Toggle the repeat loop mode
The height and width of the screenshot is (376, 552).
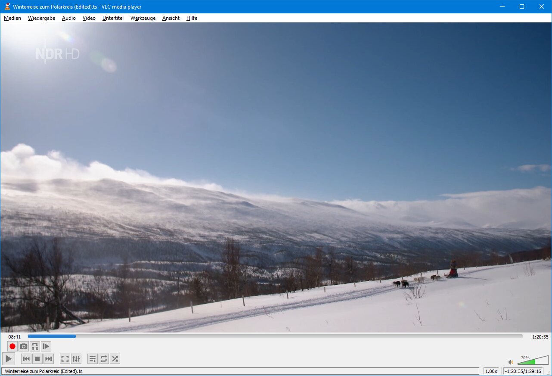pos(104,359)
